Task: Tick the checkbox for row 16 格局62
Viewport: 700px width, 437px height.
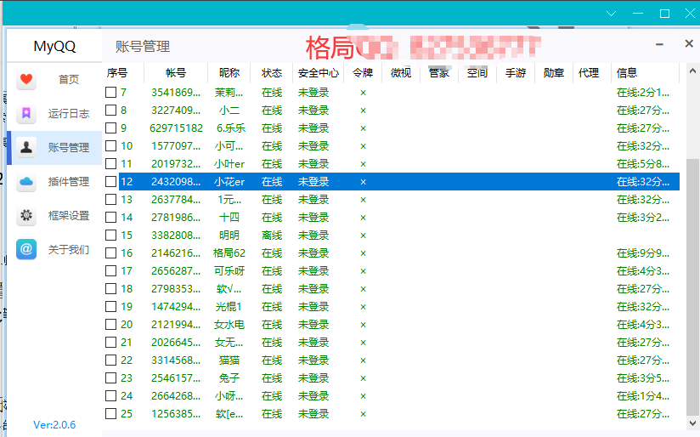Action: [x=110, y=253]
